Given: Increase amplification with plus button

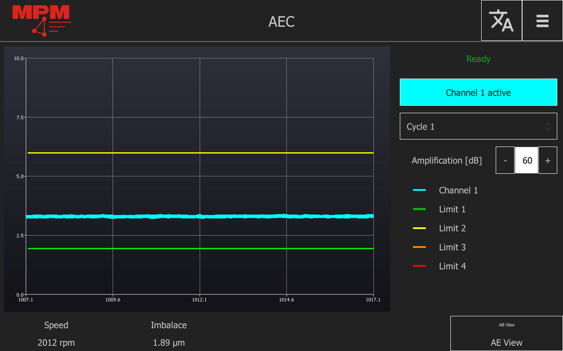Looking at the screenshot, I should [x=547, y=161].
